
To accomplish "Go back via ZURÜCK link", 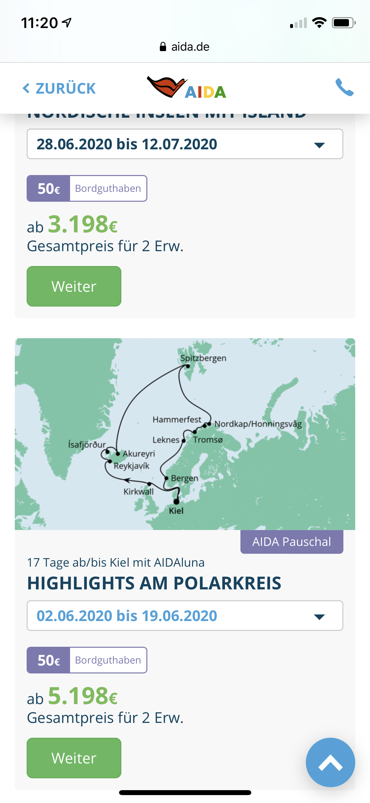I will tap(66, 88).
